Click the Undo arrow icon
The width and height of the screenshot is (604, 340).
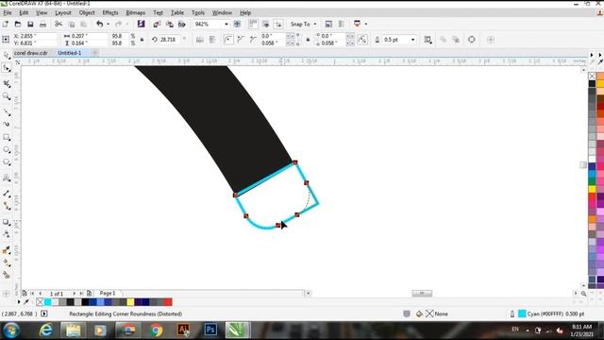tap(100, 25)
